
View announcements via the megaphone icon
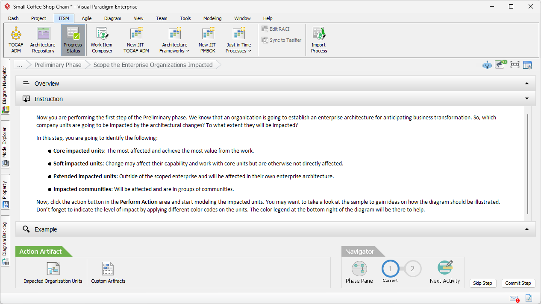coord(500,64)
